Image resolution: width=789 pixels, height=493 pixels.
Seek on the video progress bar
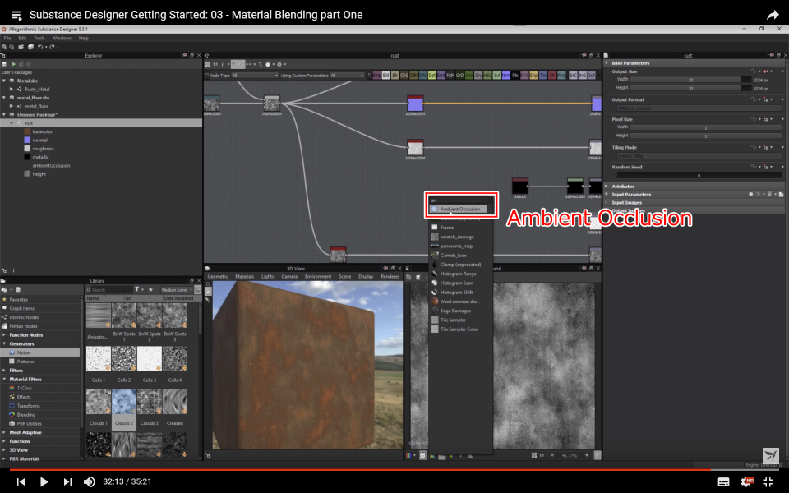point(394,470)
